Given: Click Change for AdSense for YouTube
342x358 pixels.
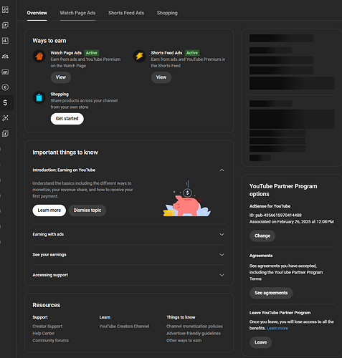Looking at the screenshot, I should click(262, 236).
